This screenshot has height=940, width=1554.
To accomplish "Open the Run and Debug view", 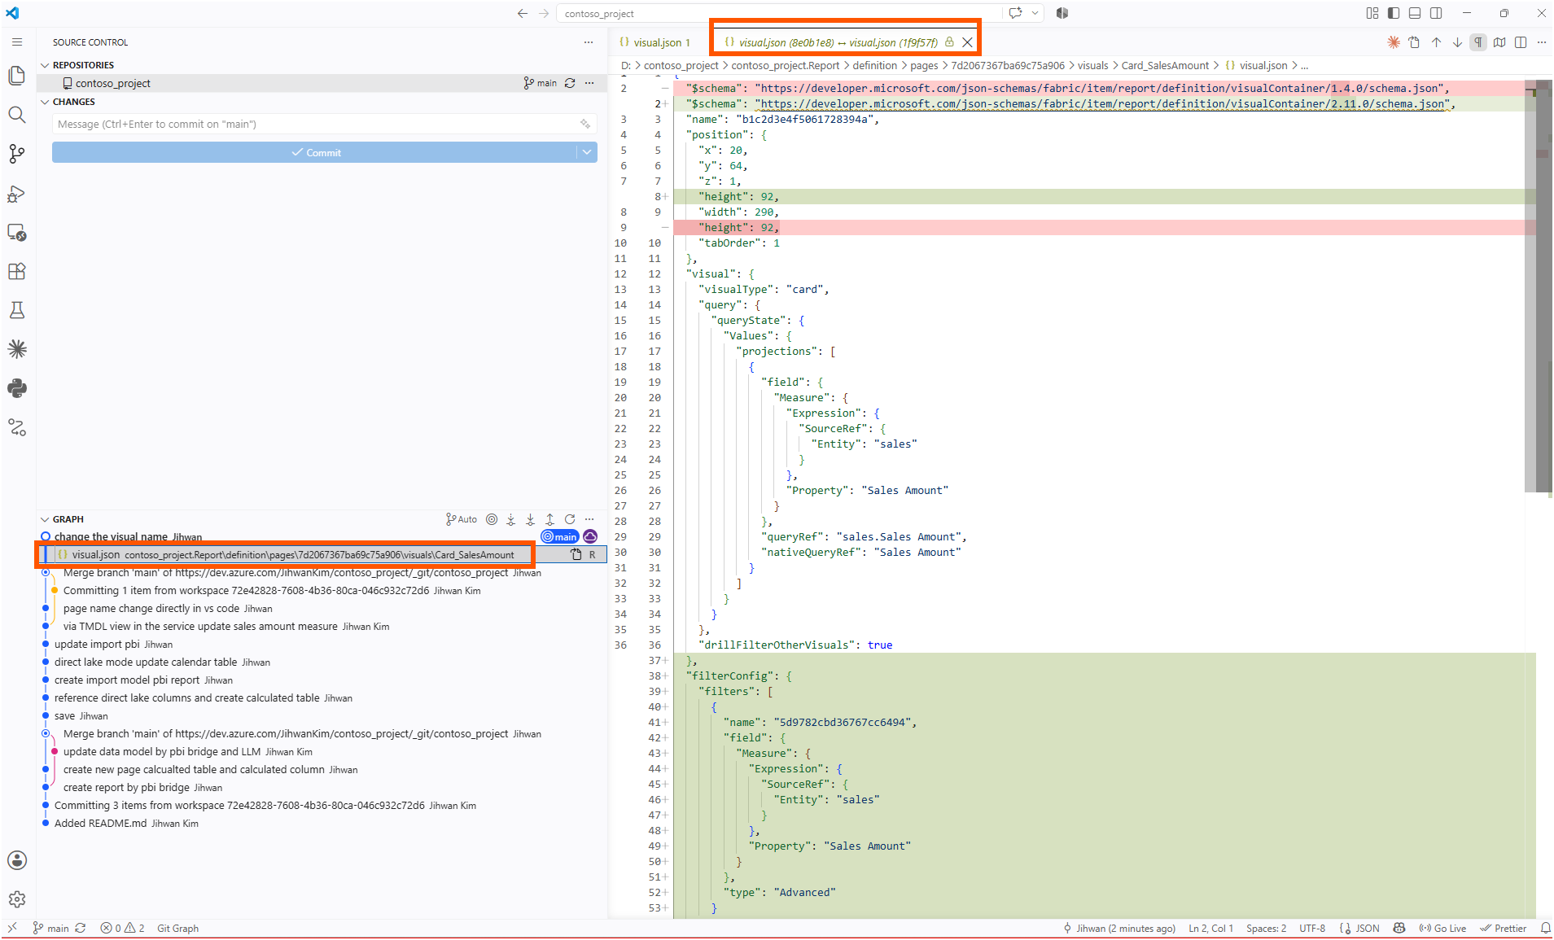I will coord(16,194).
